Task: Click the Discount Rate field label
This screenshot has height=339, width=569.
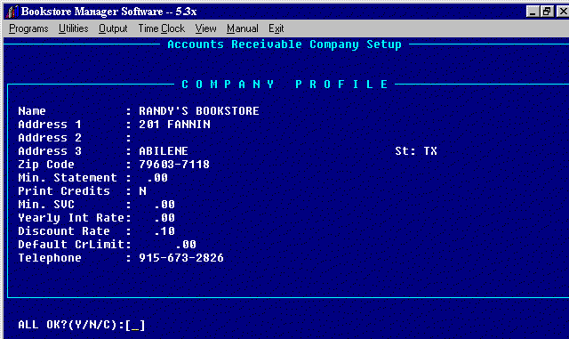Action: [64, 231]
